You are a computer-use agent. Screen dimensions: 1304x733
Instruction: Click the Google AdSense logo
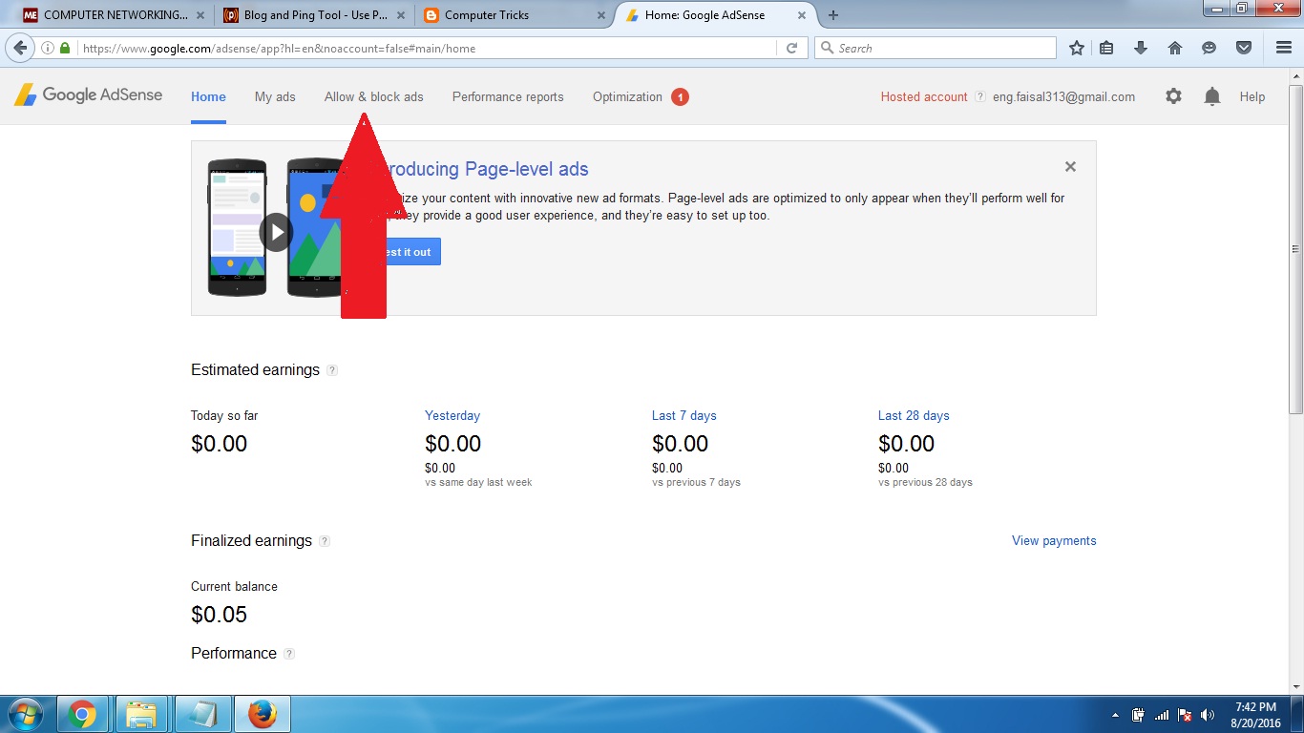tap(88, 95)
